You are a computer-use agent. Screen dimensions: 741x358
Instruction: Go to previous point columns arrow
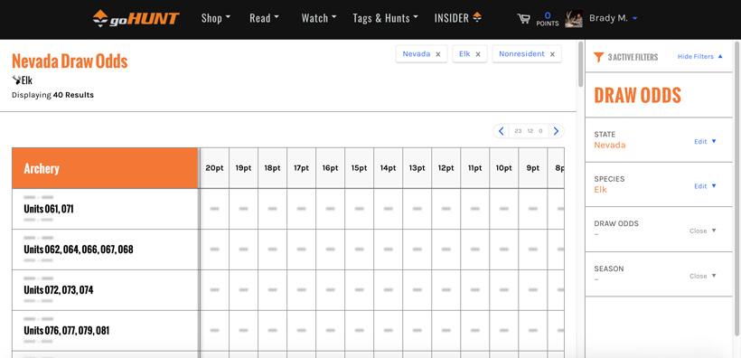pyautogui.click(x=502, y=131)
